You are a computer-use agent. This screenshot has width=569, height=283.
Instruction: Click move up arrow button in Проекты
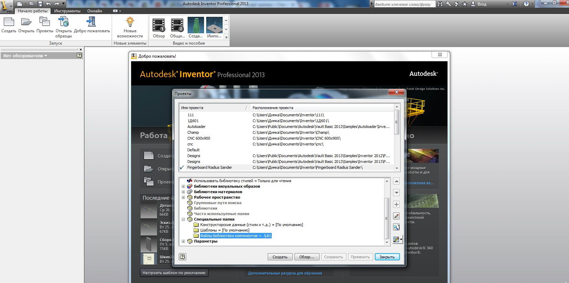pyautogui.click(x=396, y=181)
